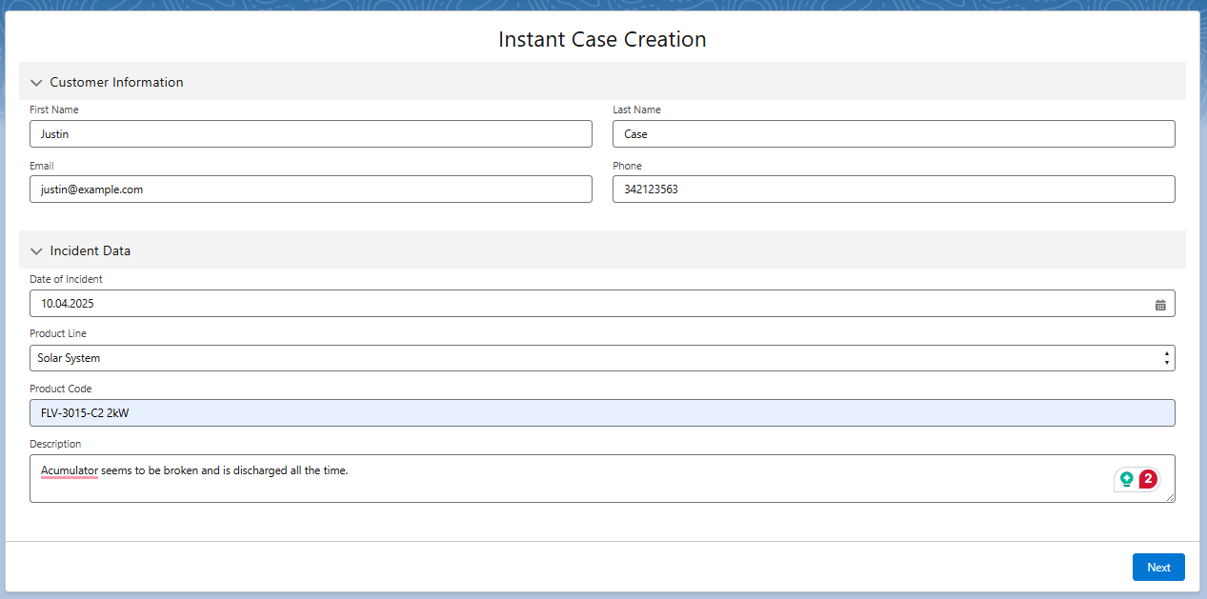Image resolution: width=1207 pixels, height=599 pixels.
Task: Collapse the Customer Information section
Action: click(x=36, y=82)
